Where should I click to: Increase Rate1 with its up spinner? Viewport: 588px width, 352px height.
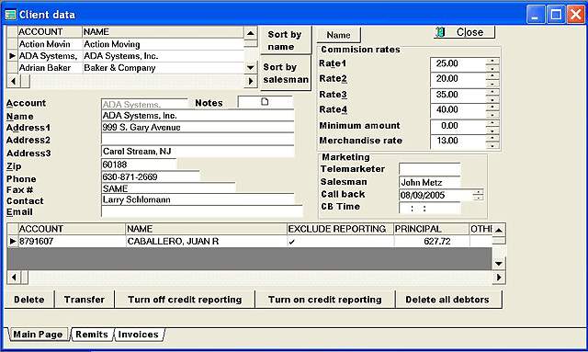[x=492, y=61]
